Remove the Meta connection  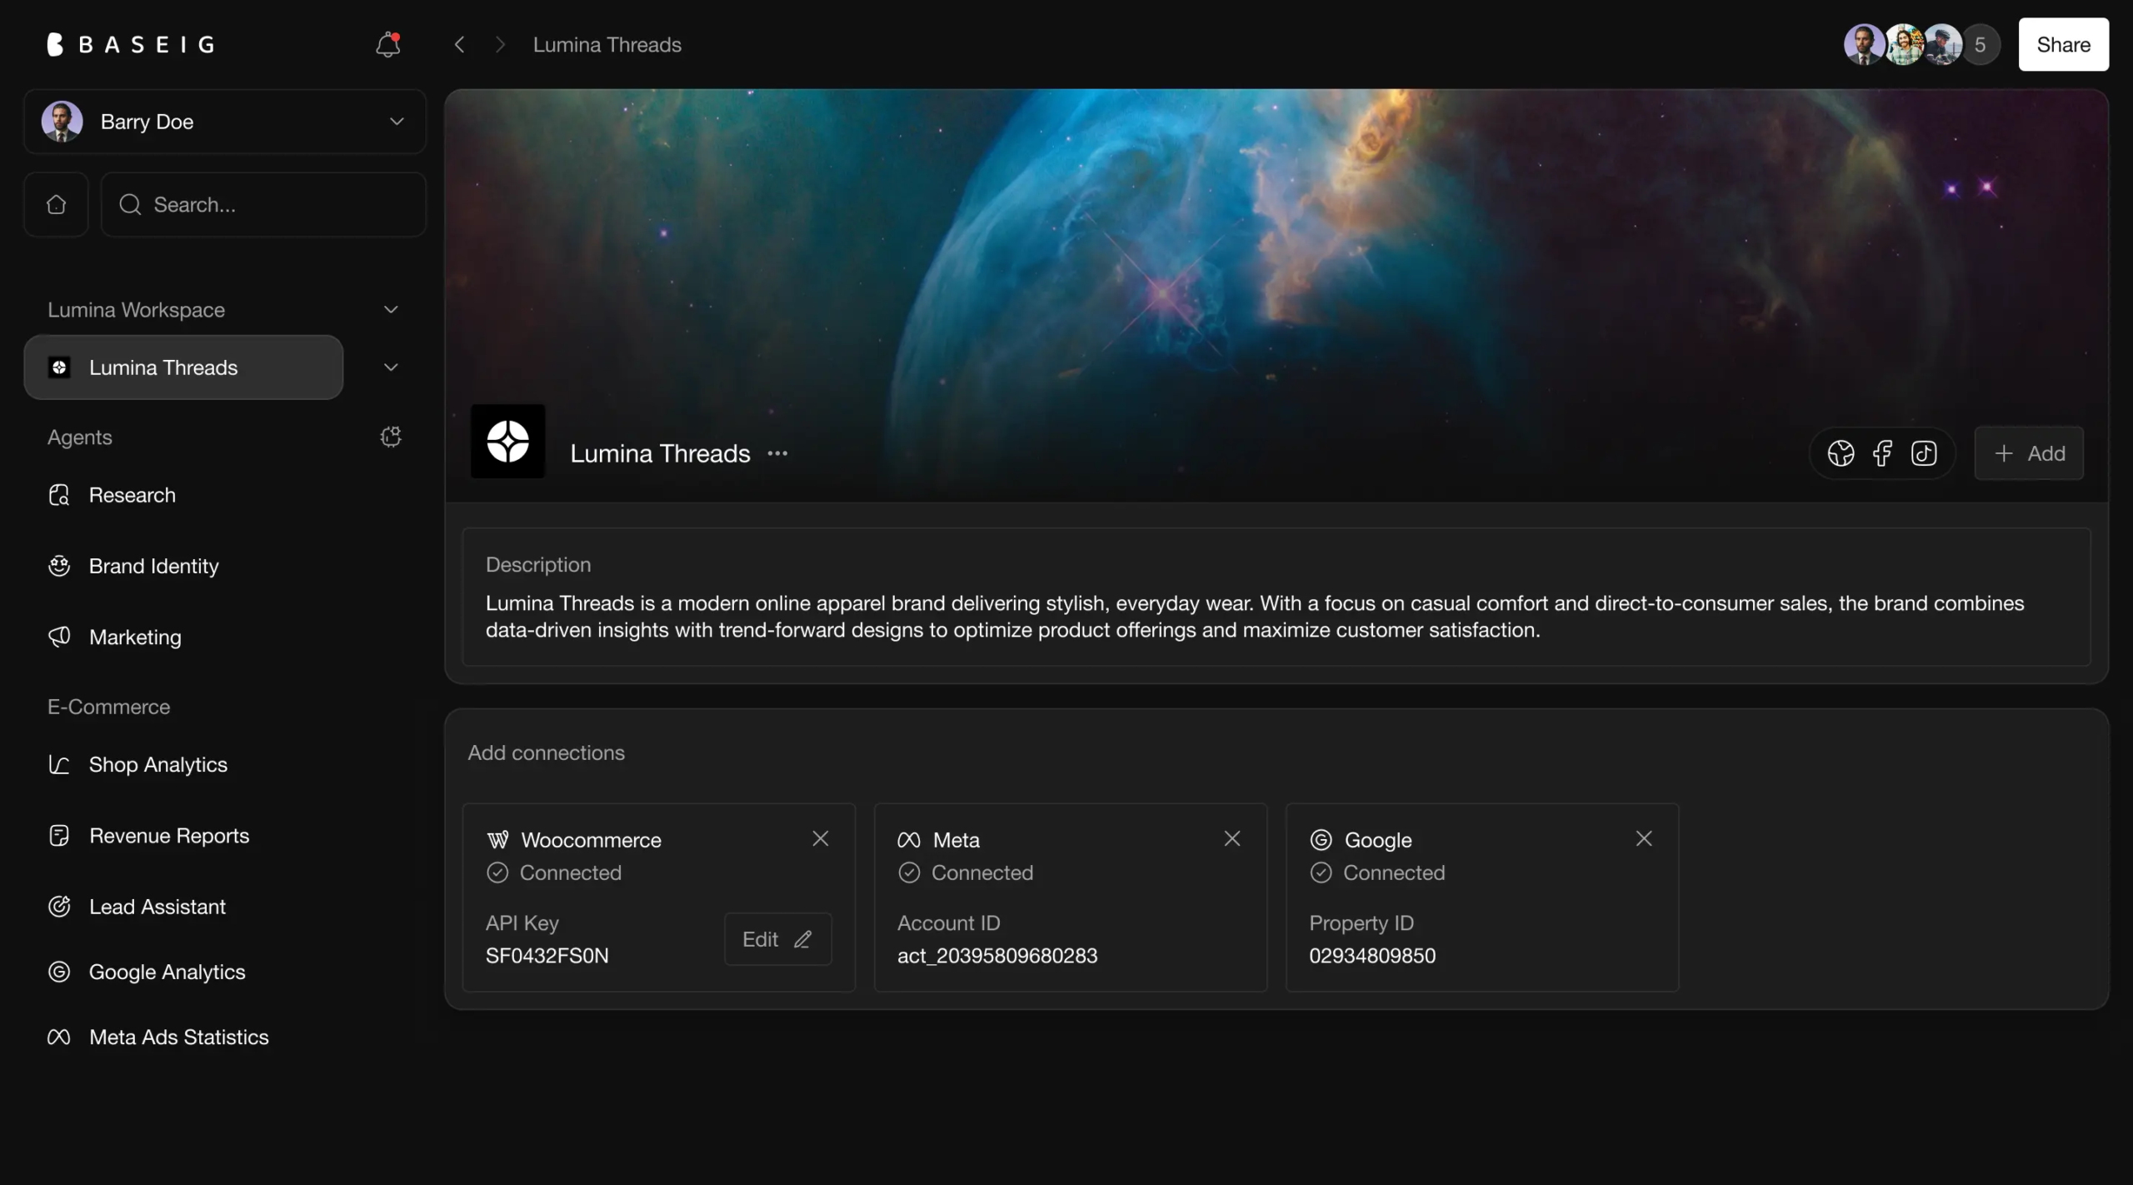1231,838
